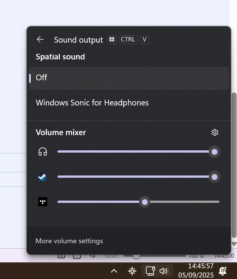Open More volume settings
The width and height of the screenshot is (237, 279).
(x=69, y=241)
